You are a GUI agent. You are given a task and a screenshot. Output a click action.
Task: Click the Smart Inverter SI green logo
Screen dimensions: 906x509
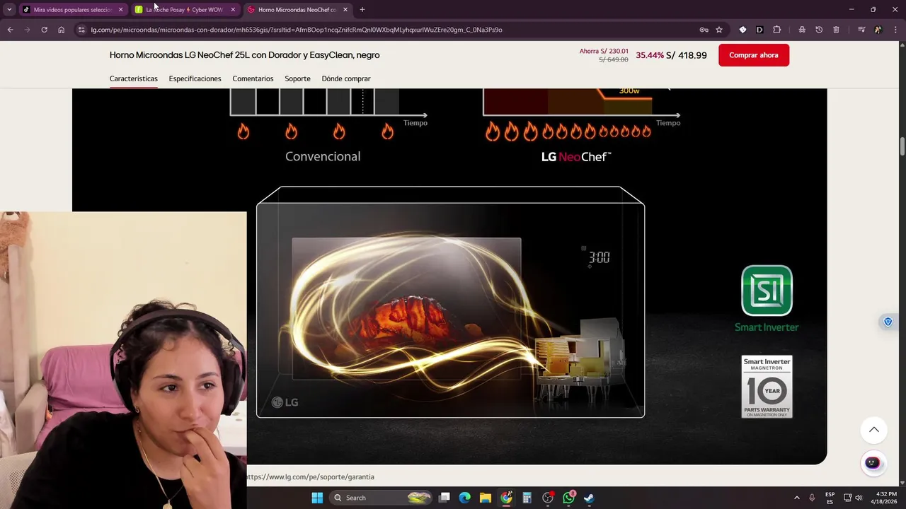[x=767, y=291]
